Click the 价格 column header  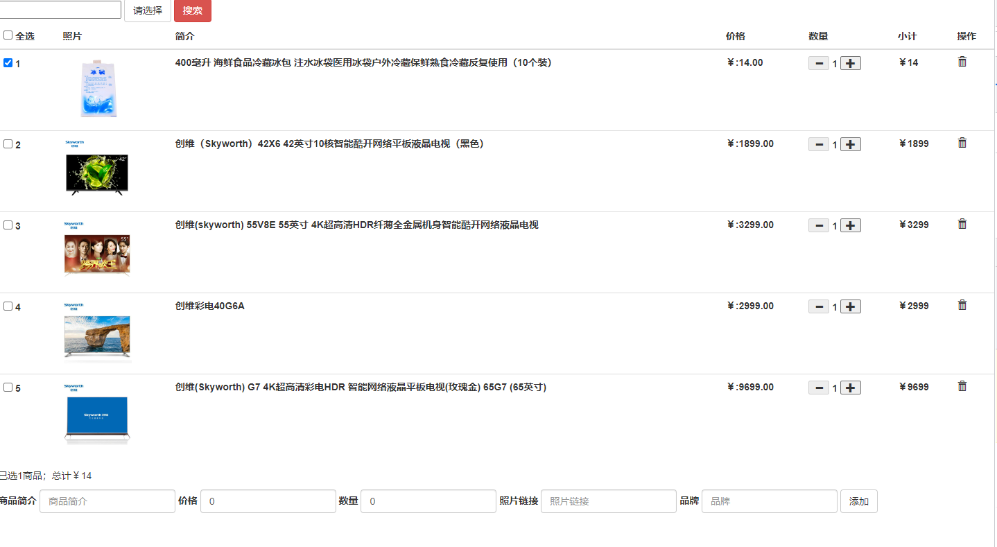tap(736, 36)
